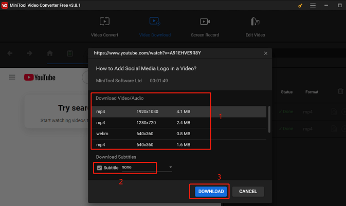The width and height of the screenshot is (346, 206).
Task: Select the mp4 1920x1080 4.1 MB format
Action: [x=179, y=111]
